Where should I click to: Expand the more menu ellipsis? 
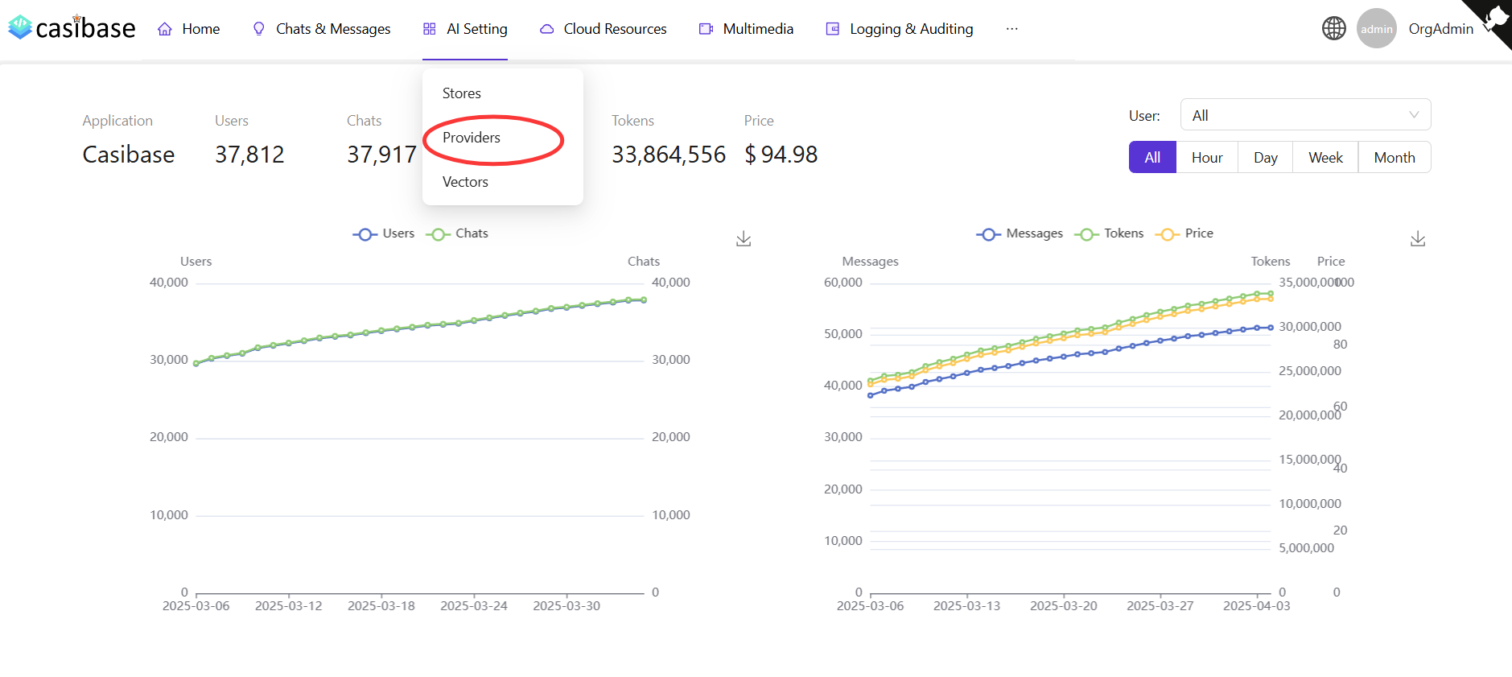1011,29
